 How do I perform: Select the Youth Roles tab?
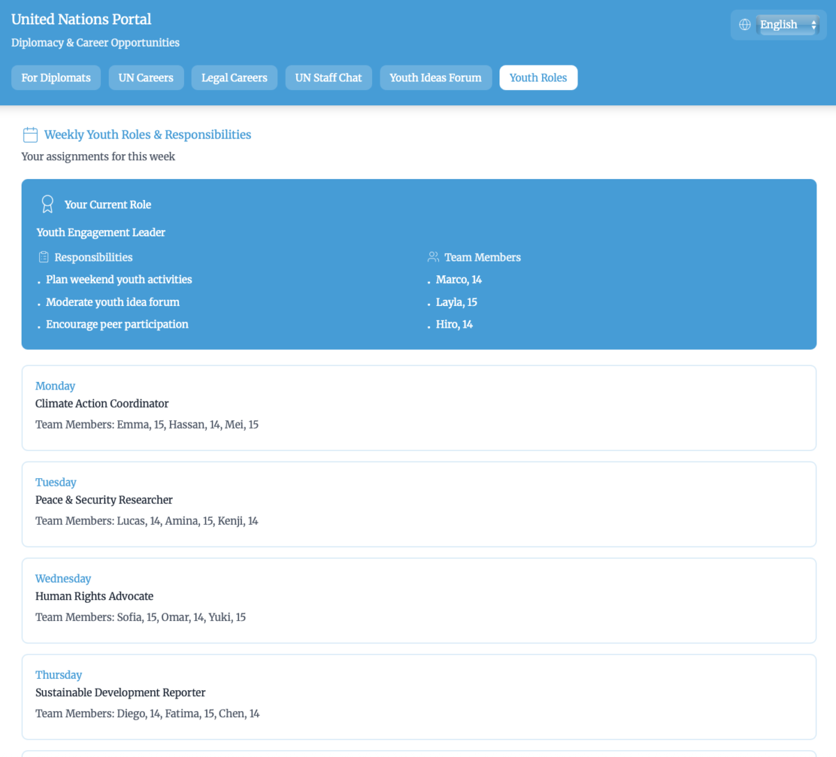pos(539,78)
